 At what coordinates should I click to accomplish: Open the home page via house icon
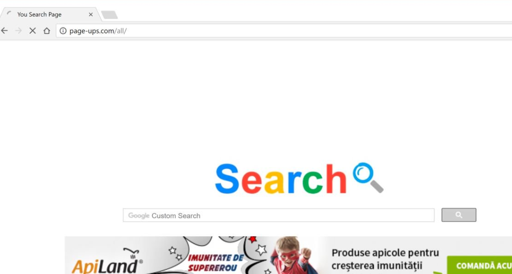(47, 31)
